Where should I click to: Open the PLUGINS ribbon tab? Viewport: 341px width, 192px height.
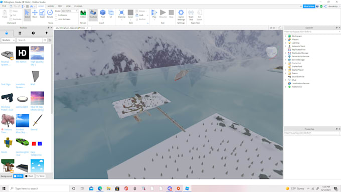click(78, 7)
